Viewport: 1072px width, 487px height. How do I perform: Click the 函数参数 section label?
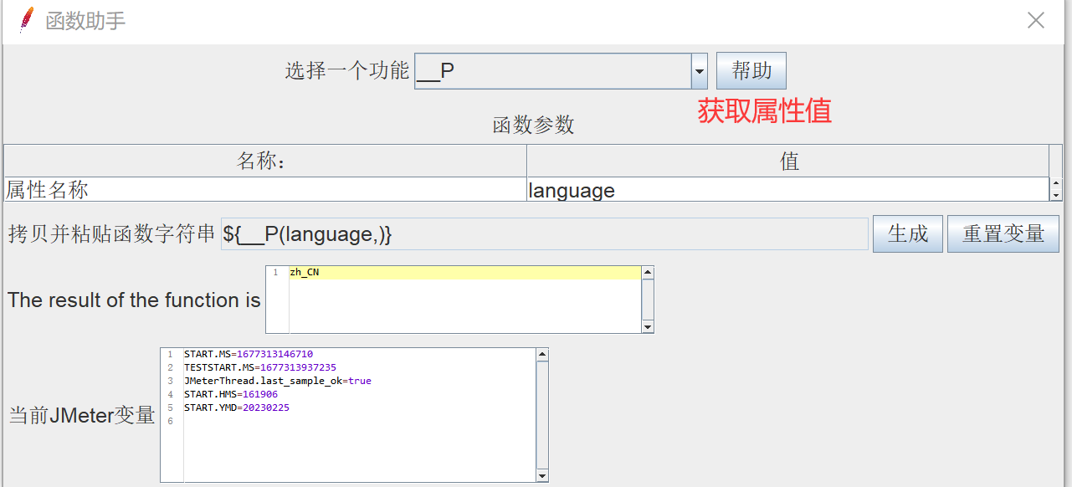[534, 126]
